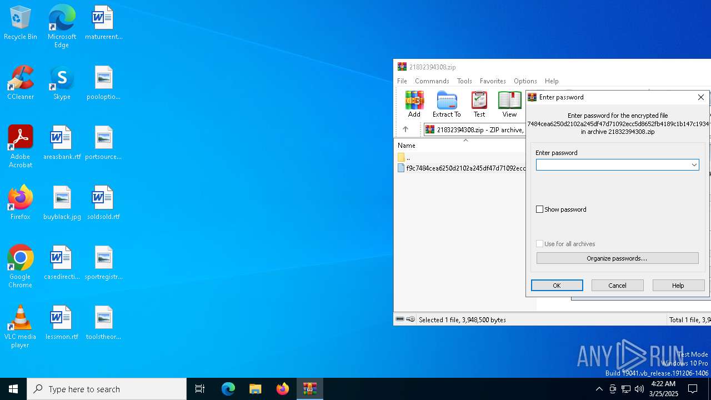Select the Firefox desktop shortcut
The image size is (711, 400).
[21, 203]
